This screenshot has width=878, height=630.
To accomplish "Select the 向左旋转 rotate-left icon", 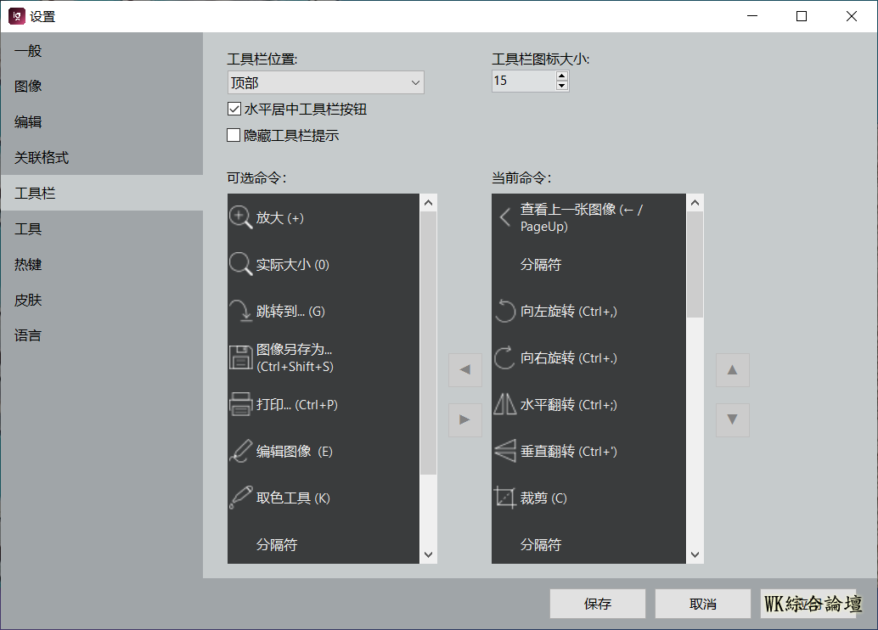I will (505, 311).
